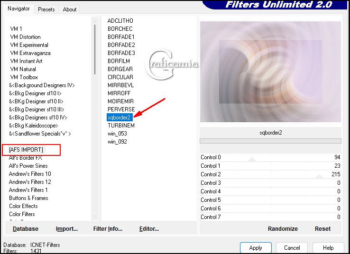Screen dimensions: 350x254
Task: Click the Apply button
Action: click(255, 247)
